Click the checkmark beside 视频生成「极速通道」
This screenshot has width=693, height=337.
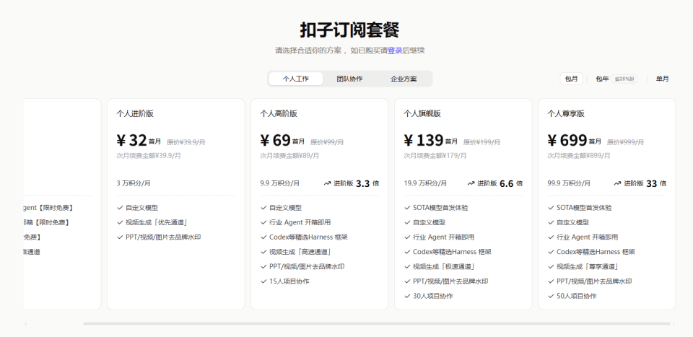pos(407,267)
